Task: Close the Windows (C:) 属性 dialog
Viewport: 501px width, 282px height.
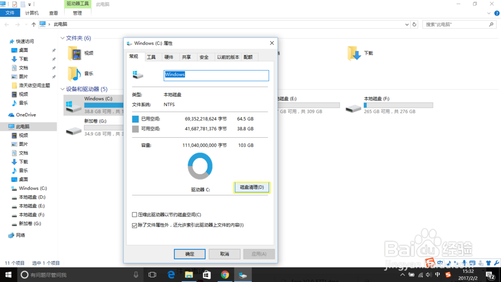Action: tap(272, 43)
